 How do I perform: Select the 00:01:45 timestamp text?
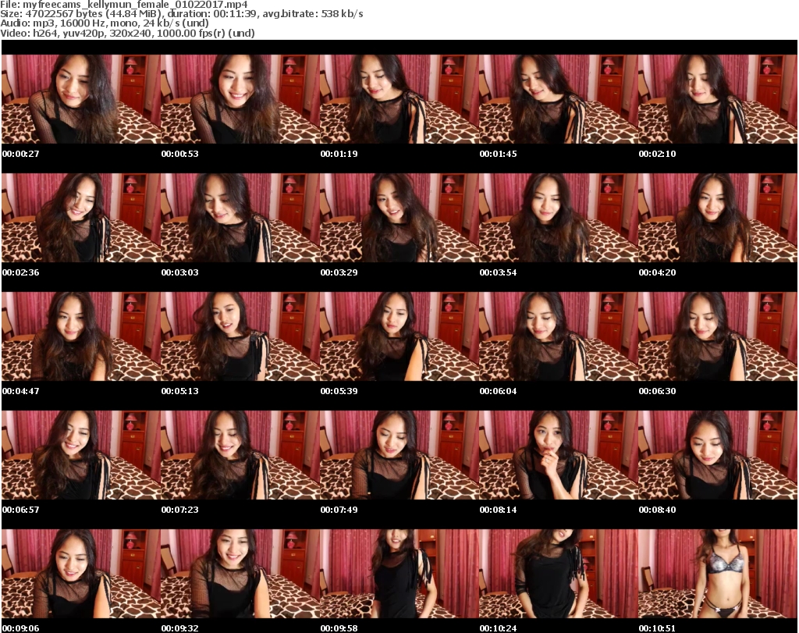(x=498, y=154)
